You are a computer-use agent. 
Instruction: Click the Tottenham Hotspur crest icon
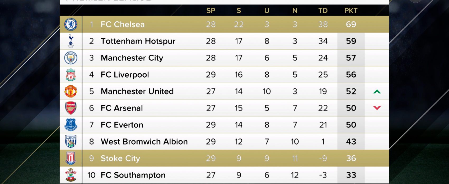pos(71,41)
